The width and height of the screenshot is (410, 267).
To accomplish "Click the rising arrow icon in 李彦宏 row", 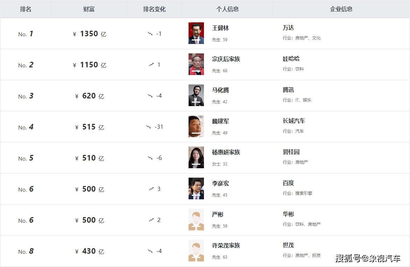I will pyautogui.click(x=151, y=189).
